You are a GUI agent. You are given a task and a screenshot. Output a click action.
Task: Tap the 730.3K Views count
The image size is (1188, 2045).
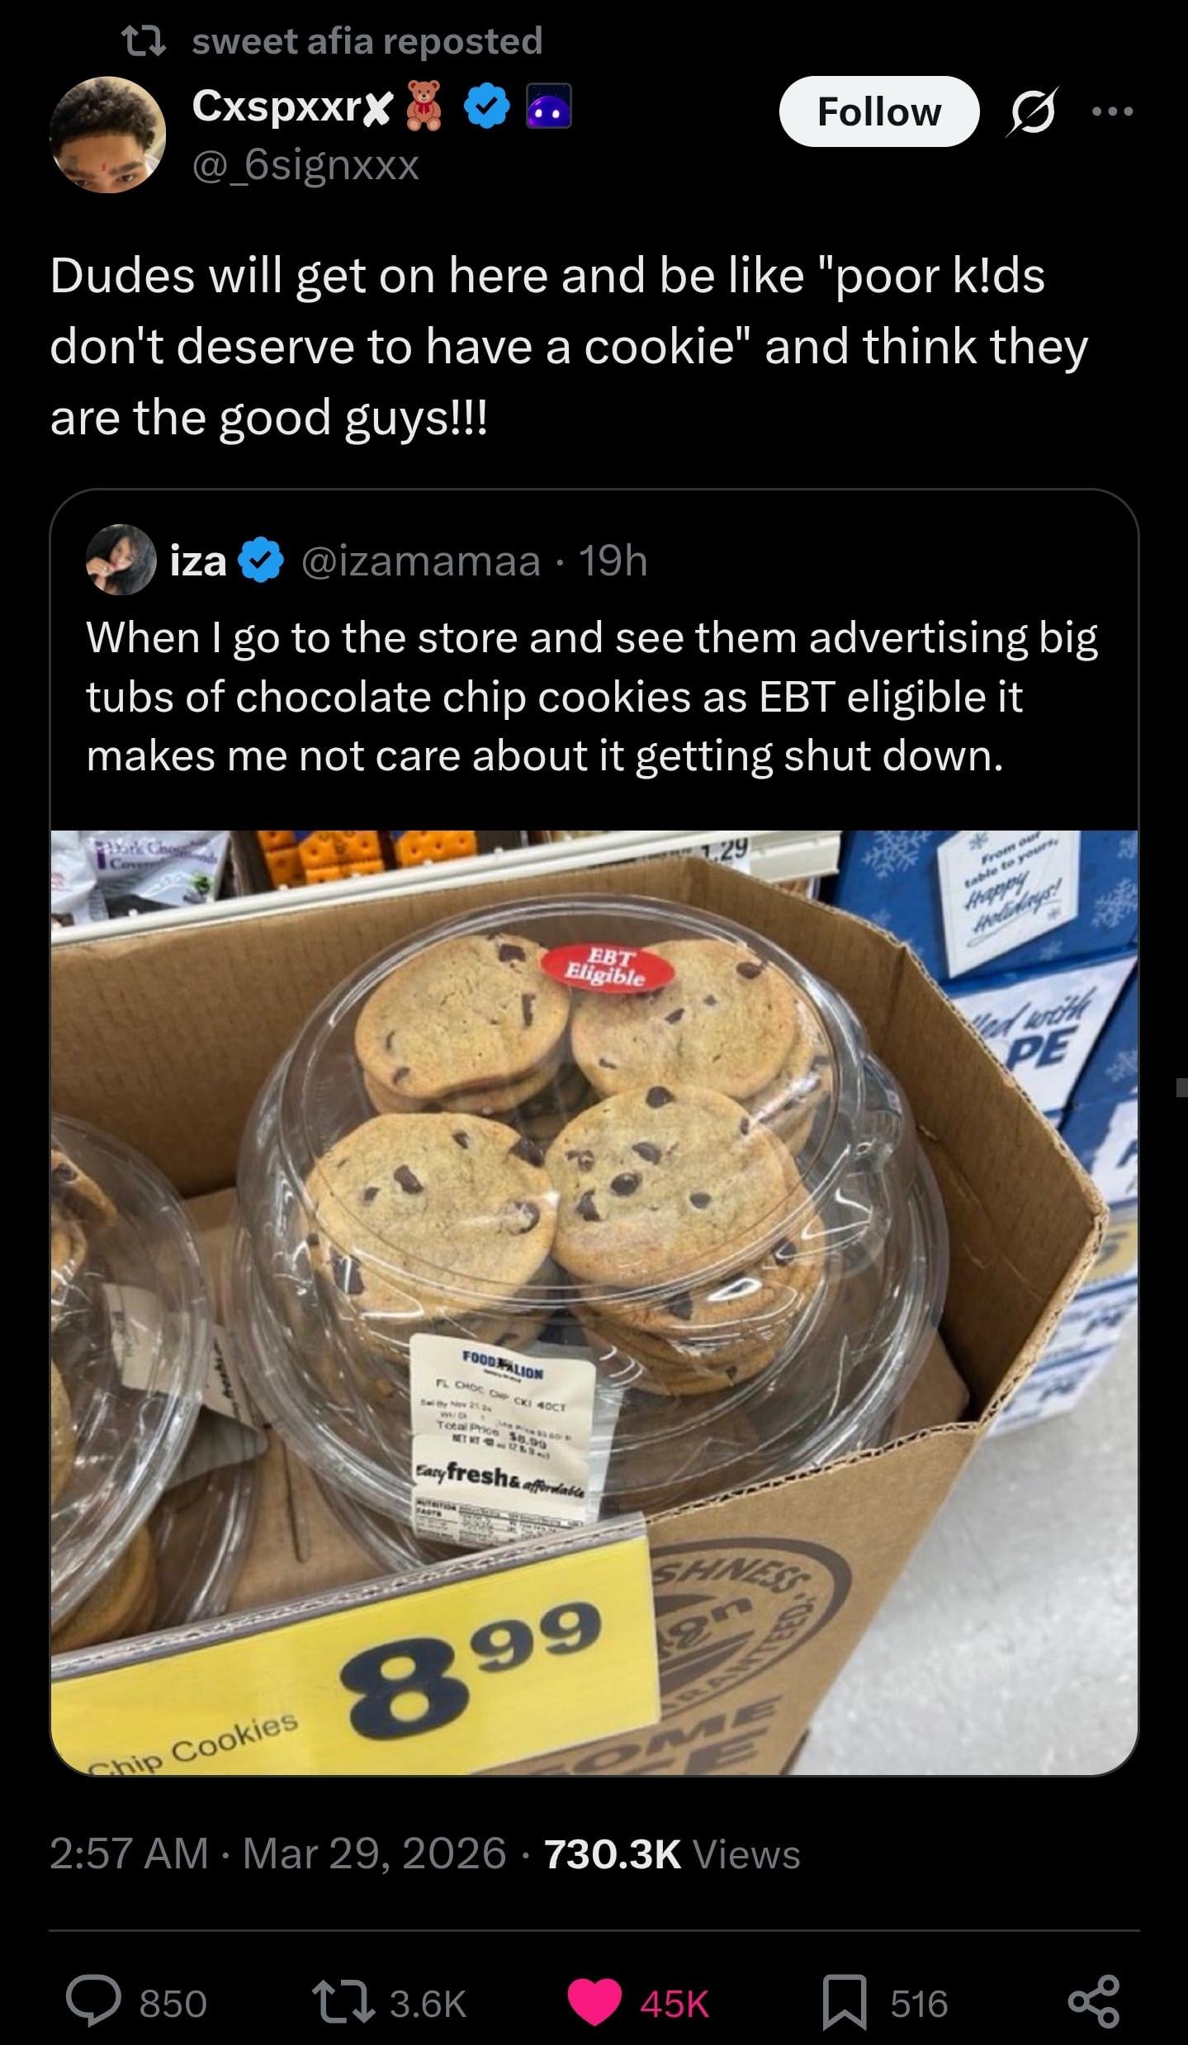[x=672, y=1854]
